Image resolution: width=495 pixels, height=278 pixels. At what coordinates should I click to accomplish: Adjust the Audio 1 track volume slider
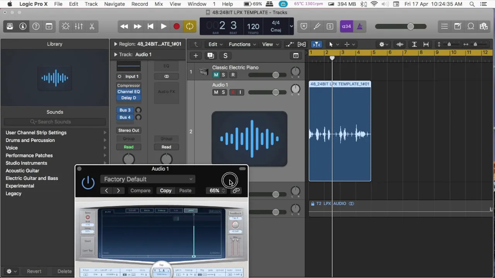275,92
